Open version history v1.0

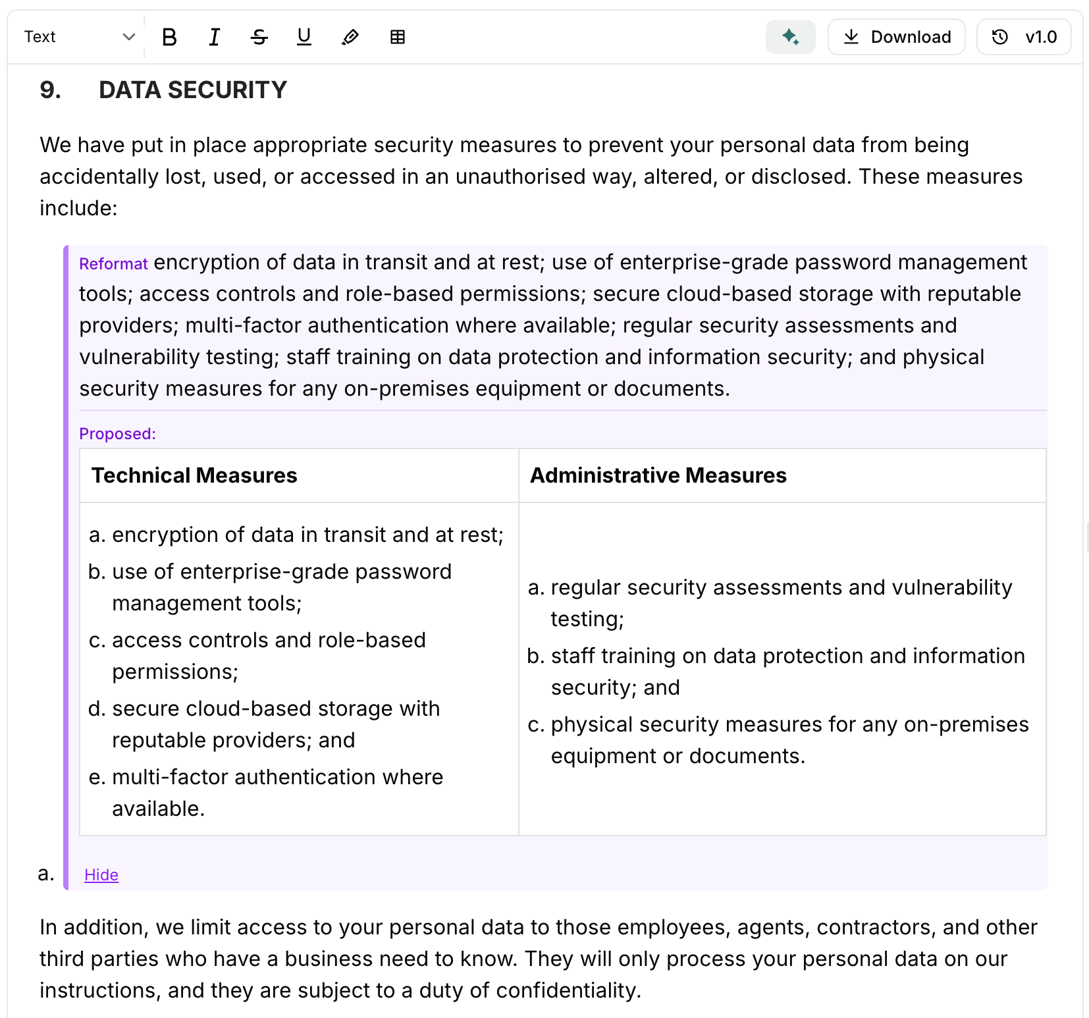[x=1024, y=37]
